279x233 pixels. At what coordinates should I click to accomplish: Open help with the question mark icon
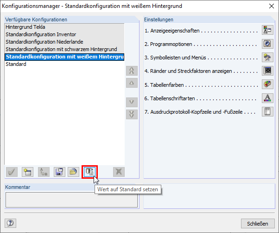click(x=10, y=223)
